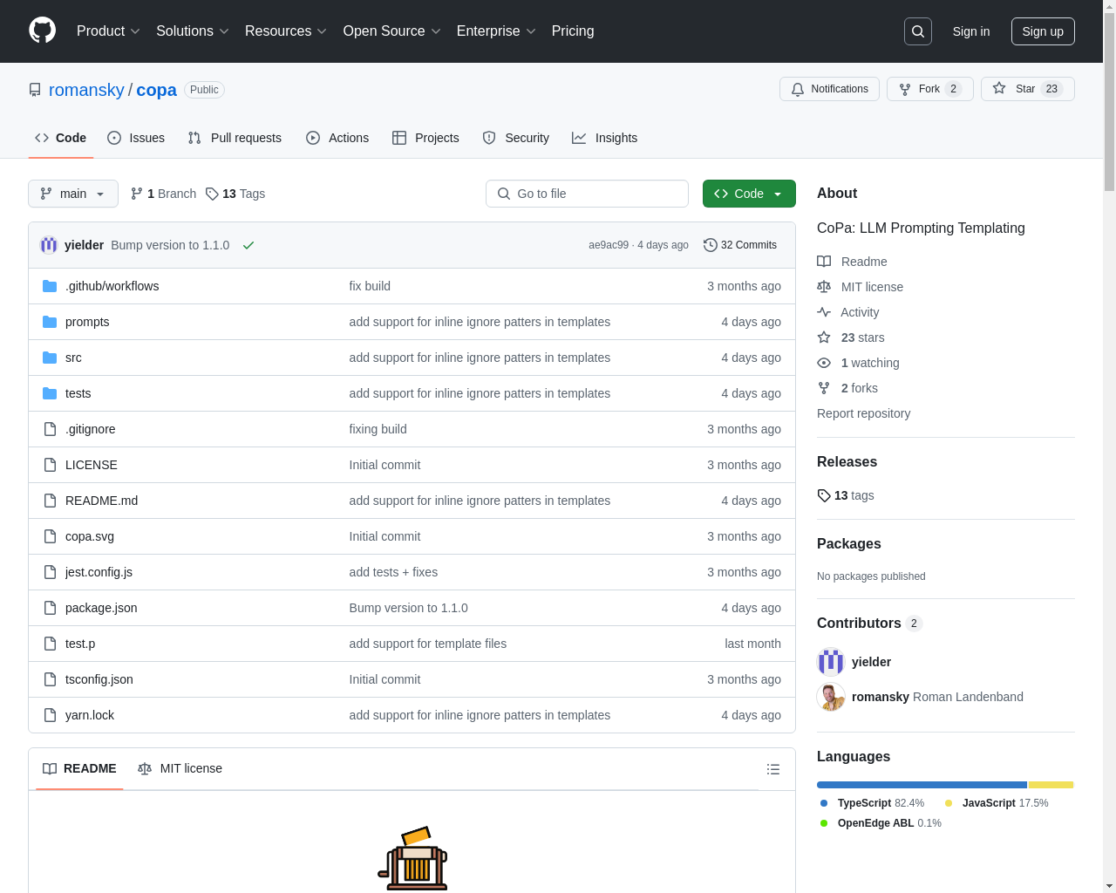Click the .gitignore file icon
Image resolution: width=1116 pixels, height=893 pixels.
click(x=50, y=429)
